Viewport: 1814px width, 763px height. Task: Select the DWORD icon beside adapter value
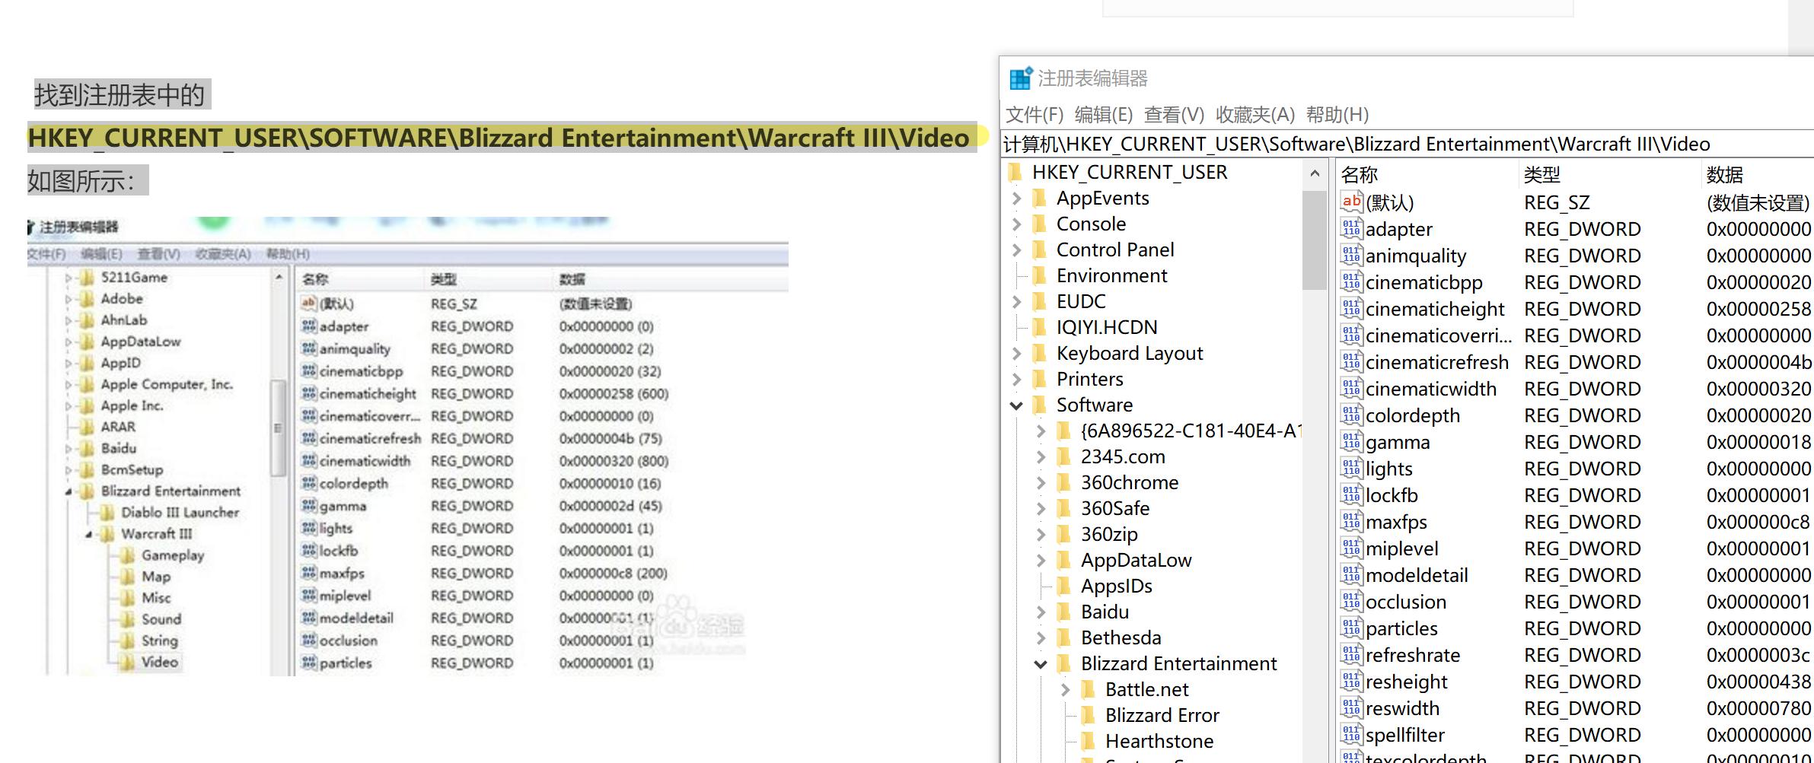pyautogui.click(x=1351, y=229)
